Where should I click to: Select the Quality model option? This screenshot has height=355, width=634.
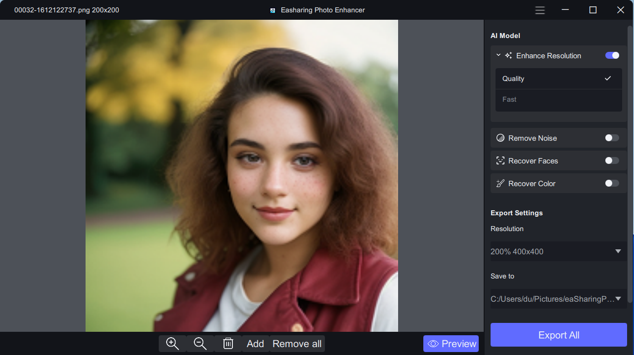click(558, 79)
